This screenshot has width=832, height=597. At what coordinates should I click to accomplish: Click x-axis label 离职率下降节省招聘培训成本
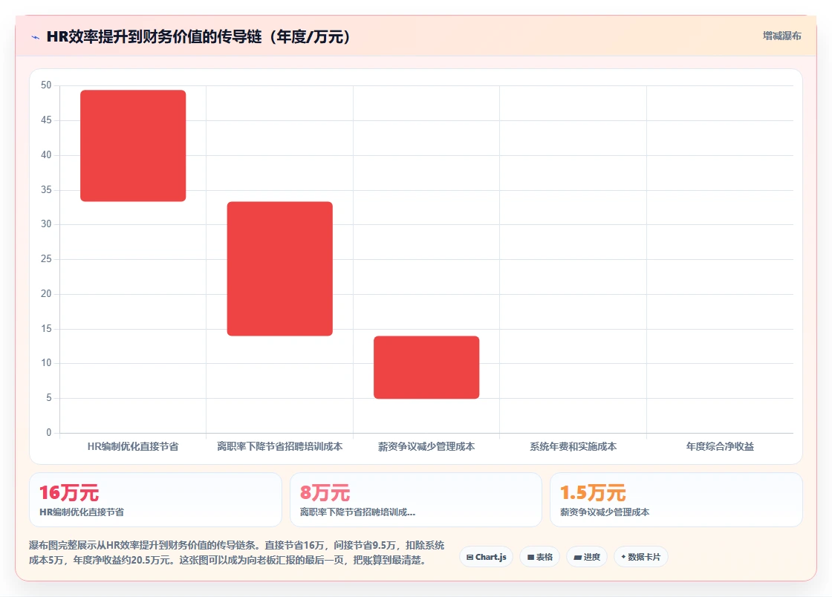pyautogui.click(x=279, y=446)
